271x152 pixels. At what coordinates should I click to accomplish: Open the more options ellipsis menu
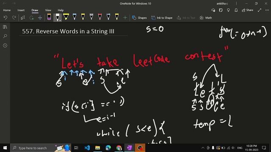tap(267, 10)
